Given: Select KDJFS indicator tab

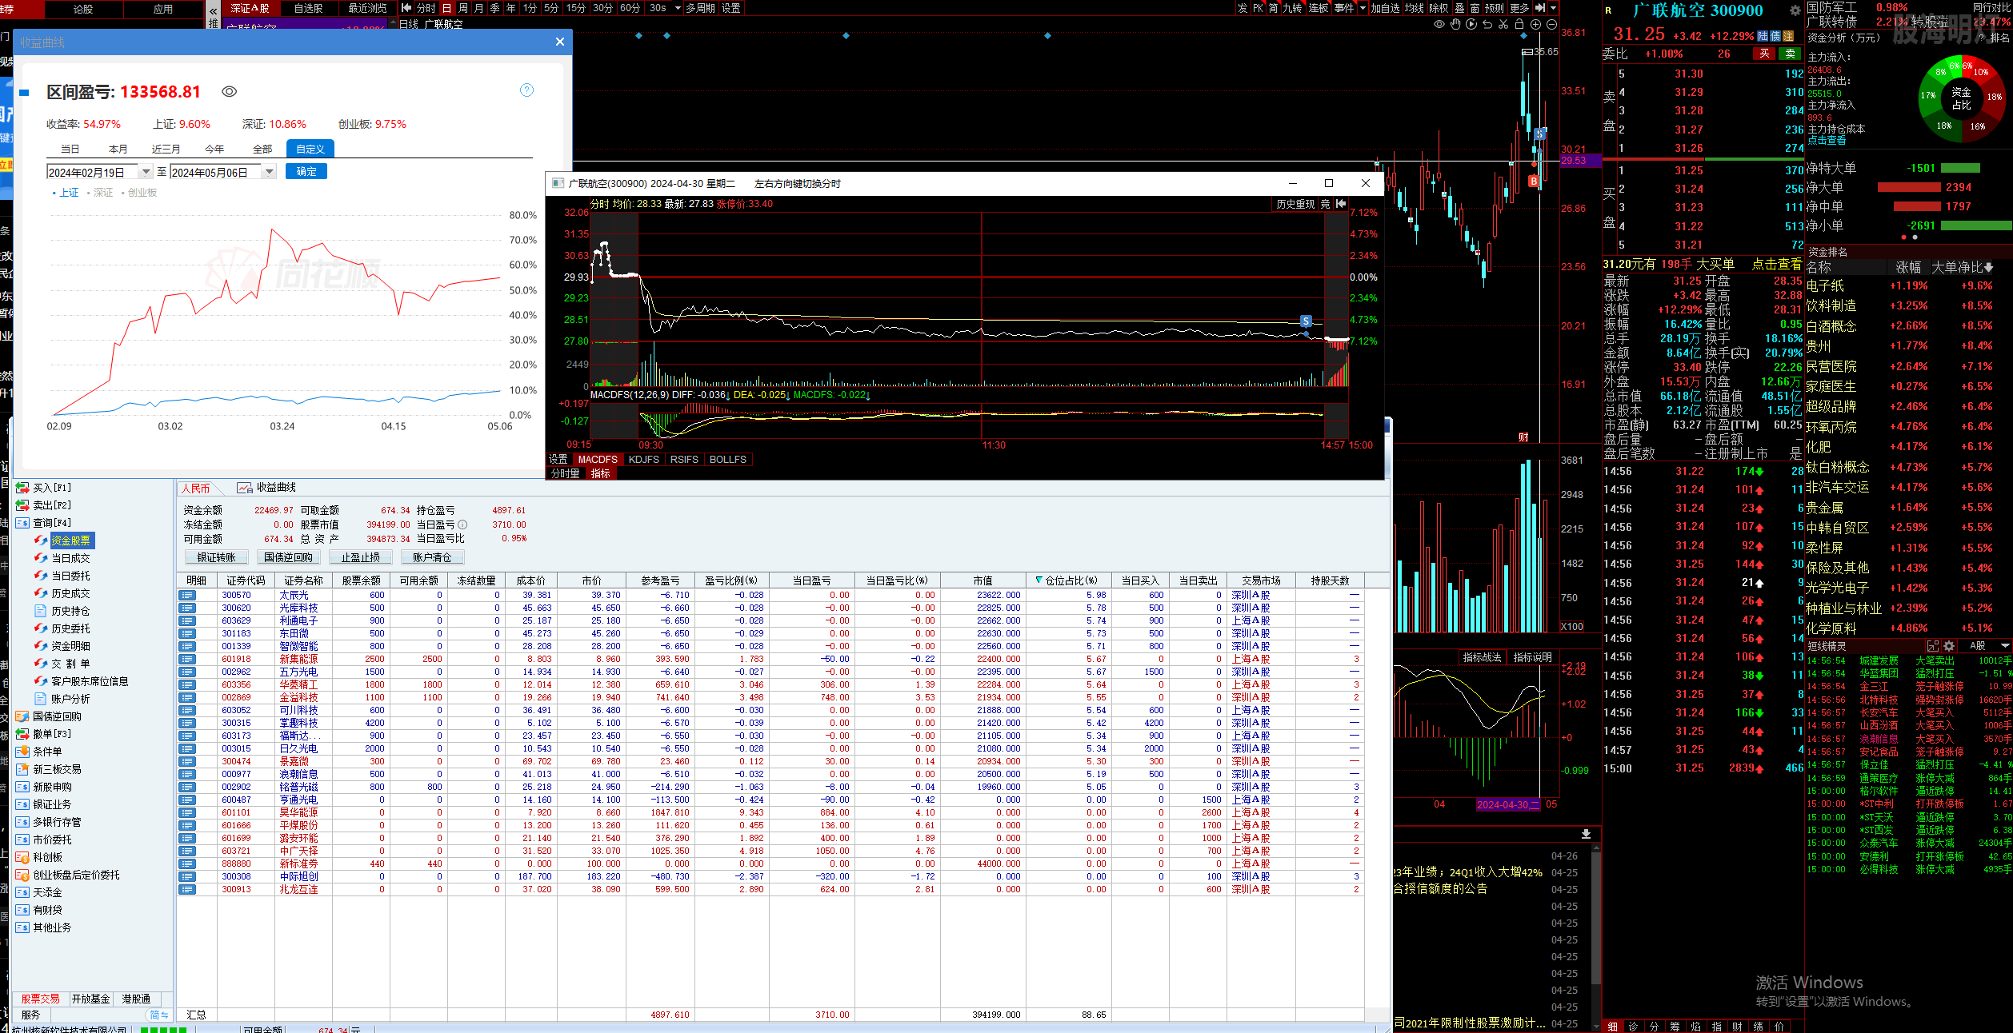Looking at the screenshot, I should point(643,460).
